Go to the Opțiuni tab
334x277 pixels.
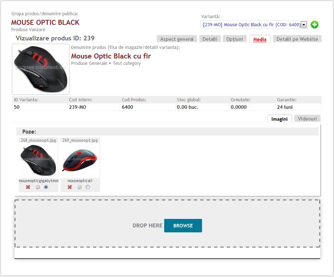point(235,39)
